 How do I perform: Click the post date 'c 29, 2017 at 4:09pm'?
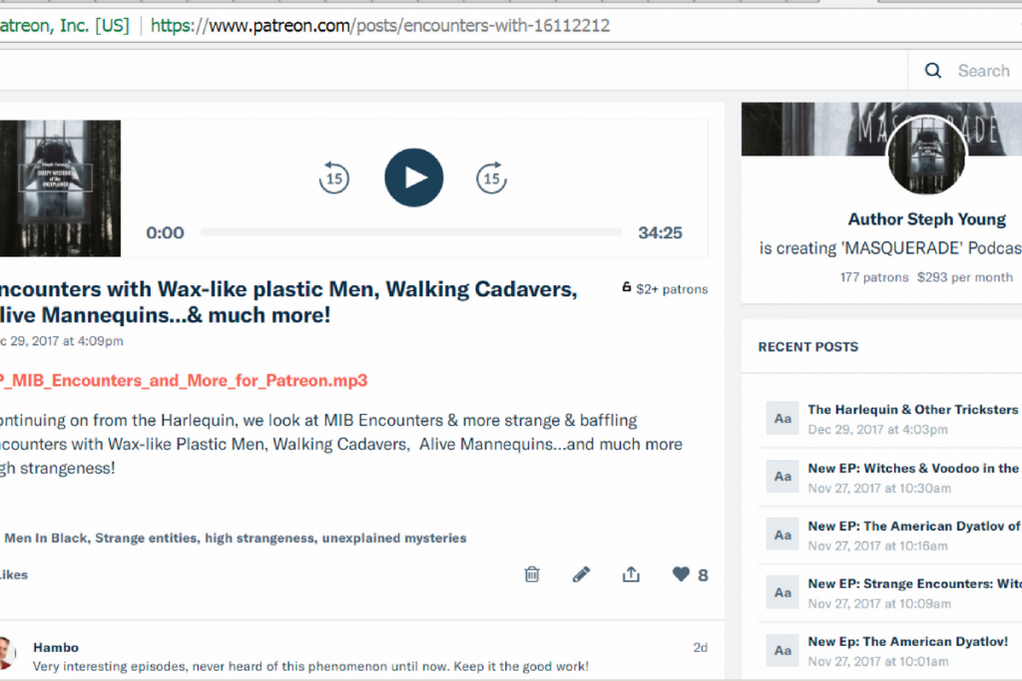(61, 341)
